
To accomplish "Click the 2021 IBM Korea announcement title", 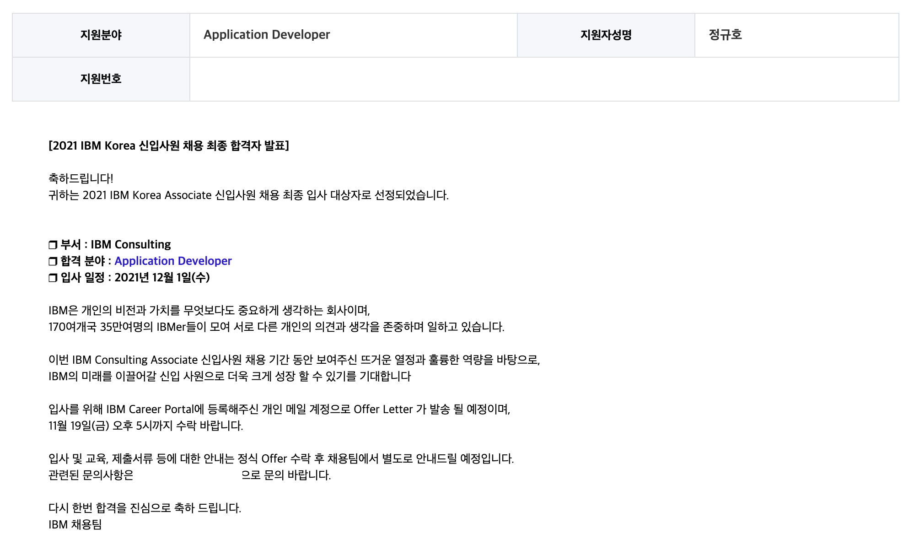I will tap(169, 146).
